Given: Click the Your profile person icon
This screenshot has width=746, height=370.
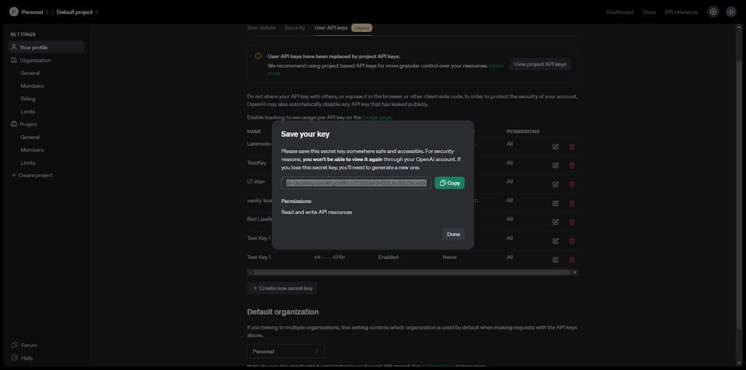Looking at the screenshot, I should 14,47.
